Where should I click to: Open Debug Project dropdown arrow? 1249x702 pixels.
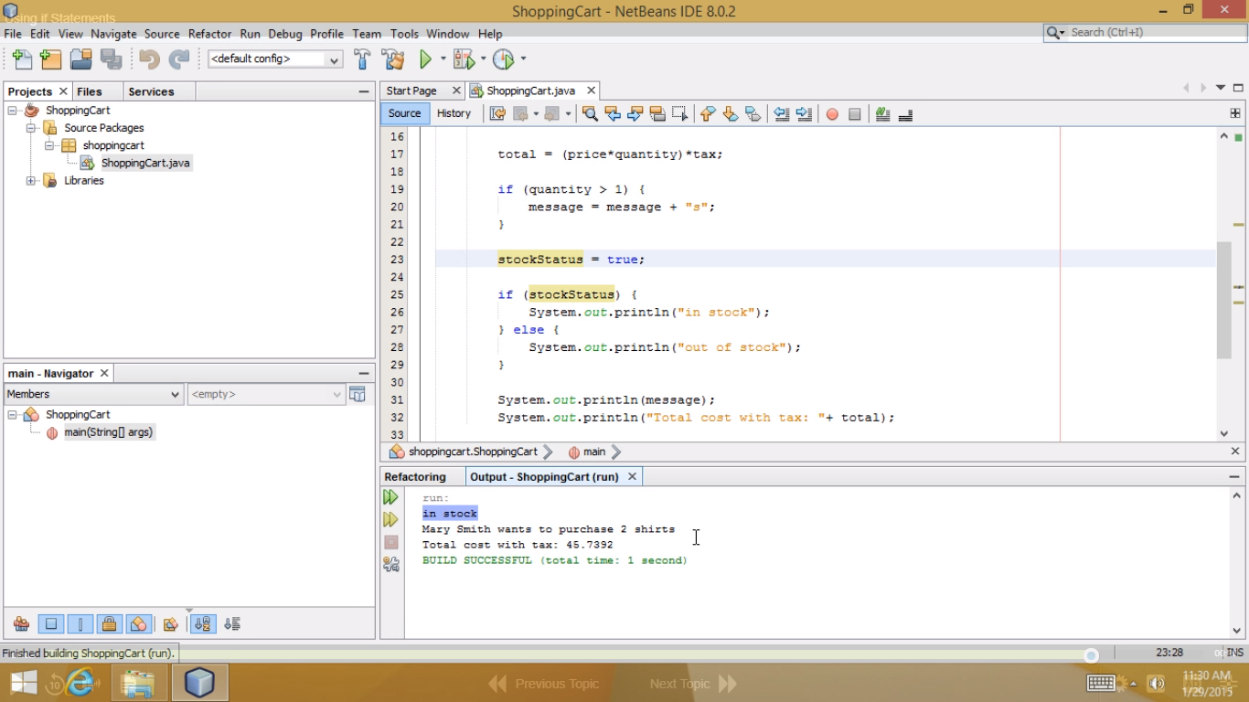(483, 59)
